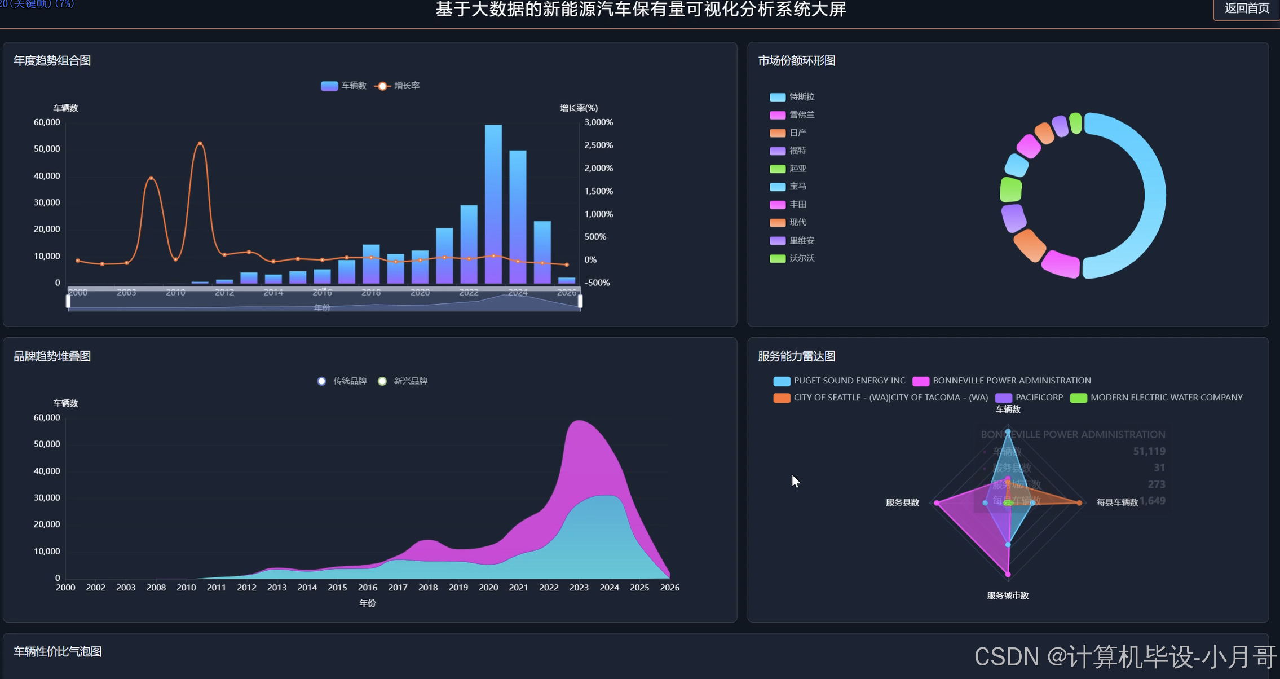Click right handle of year zoom slider

[x=580, y=301]
